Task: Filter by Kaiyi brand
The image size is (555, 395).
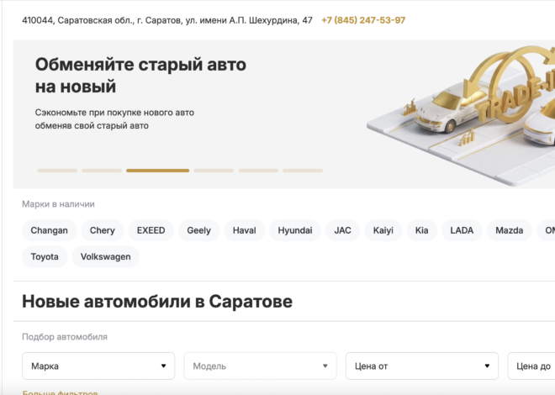Action: 383,230
